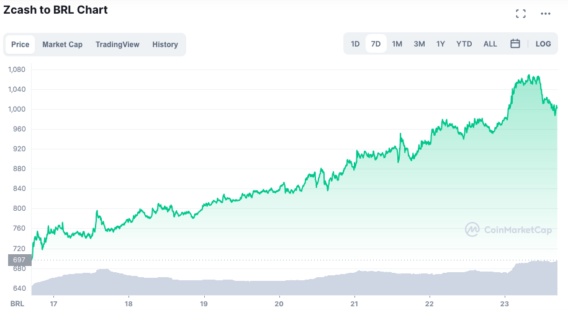Toggle LOG scale on the chart

[543, 44]
